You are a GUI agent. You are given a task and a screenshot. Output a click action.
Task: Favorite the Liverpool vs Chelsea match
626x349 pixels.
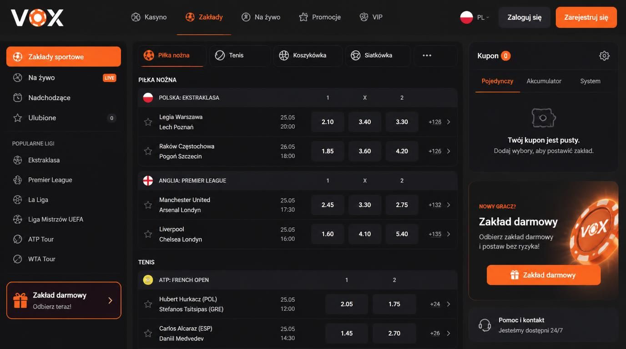[148, 234]
